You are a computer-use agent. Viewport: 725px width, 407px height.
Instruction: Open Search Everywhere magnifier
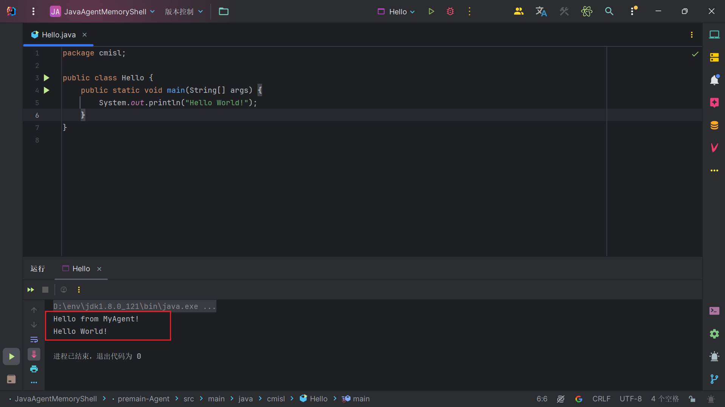(x=609, y=11)
